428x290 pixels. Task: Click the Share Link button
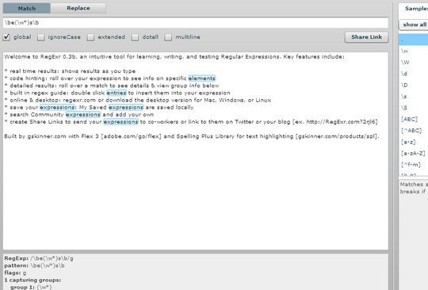366,37
